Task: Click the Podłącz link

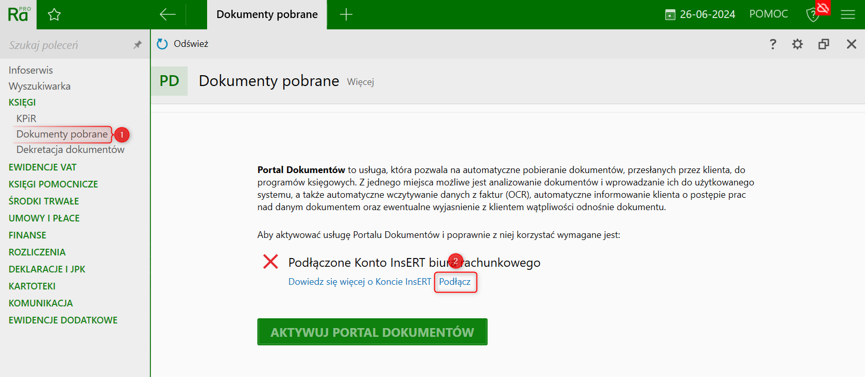Action: click(x=455, y=282)
